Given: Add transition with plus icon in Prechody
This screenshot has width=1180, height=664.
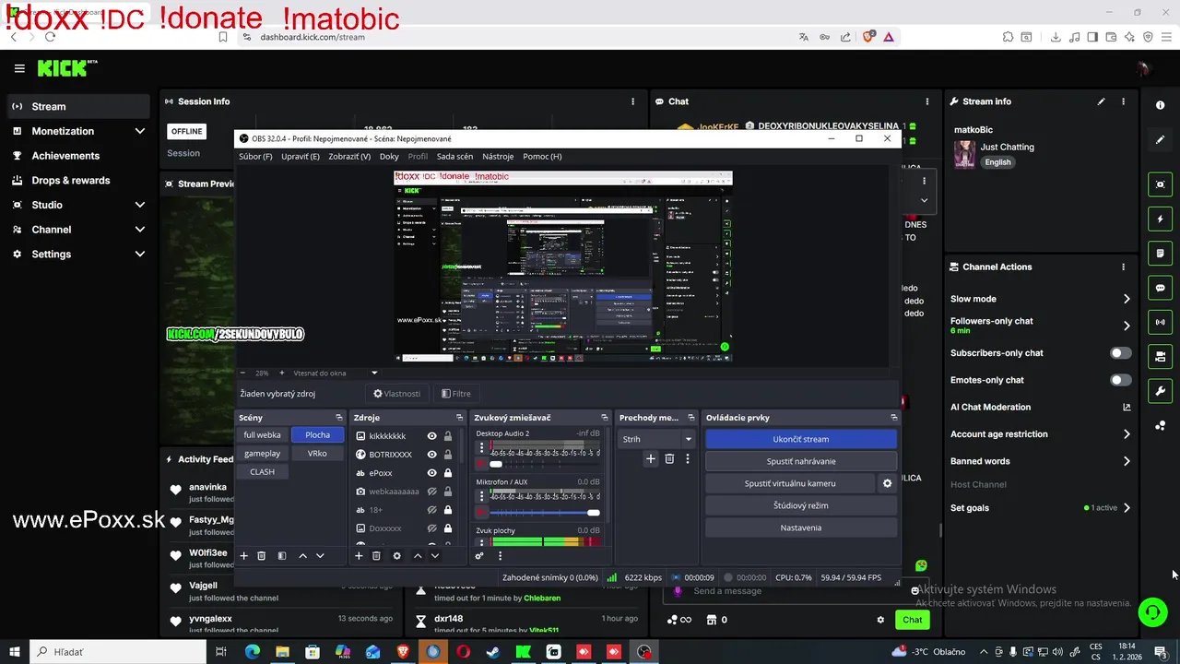Looking at the screenshot, I should point(651,458).
